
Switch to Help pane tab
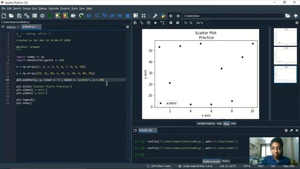(219, 123)
